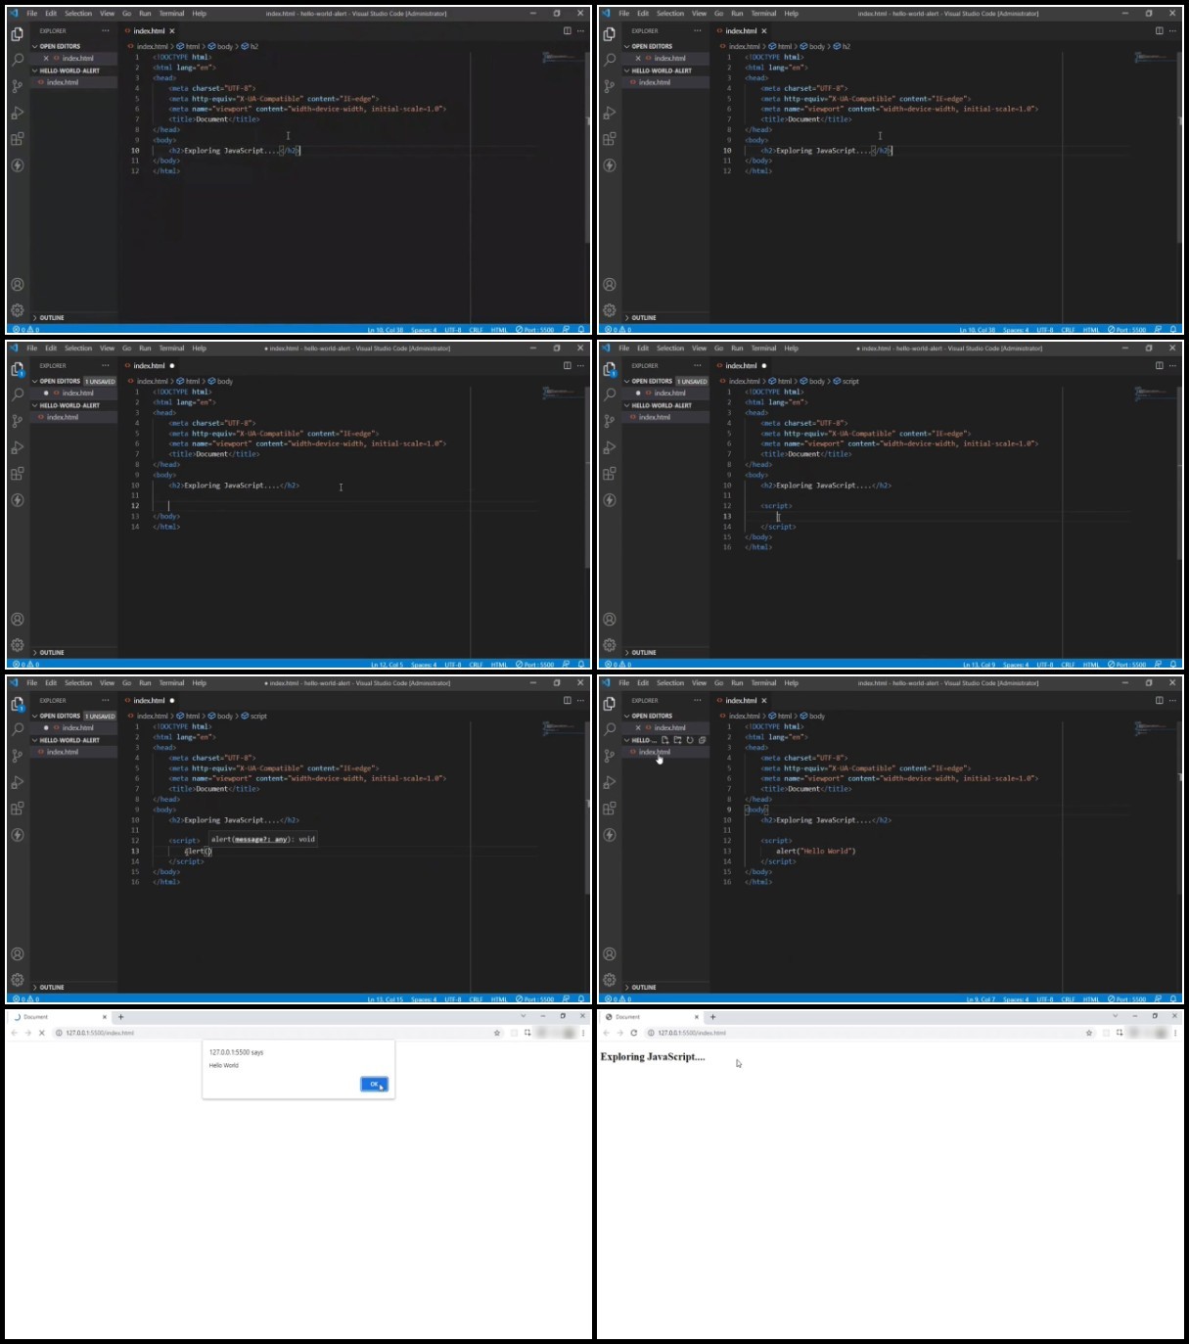Split editor in top-left VS Code window
Image resolution: width=1189 pixels, height=1344 pixels.
pyautogui.click(x=567, y=30)
